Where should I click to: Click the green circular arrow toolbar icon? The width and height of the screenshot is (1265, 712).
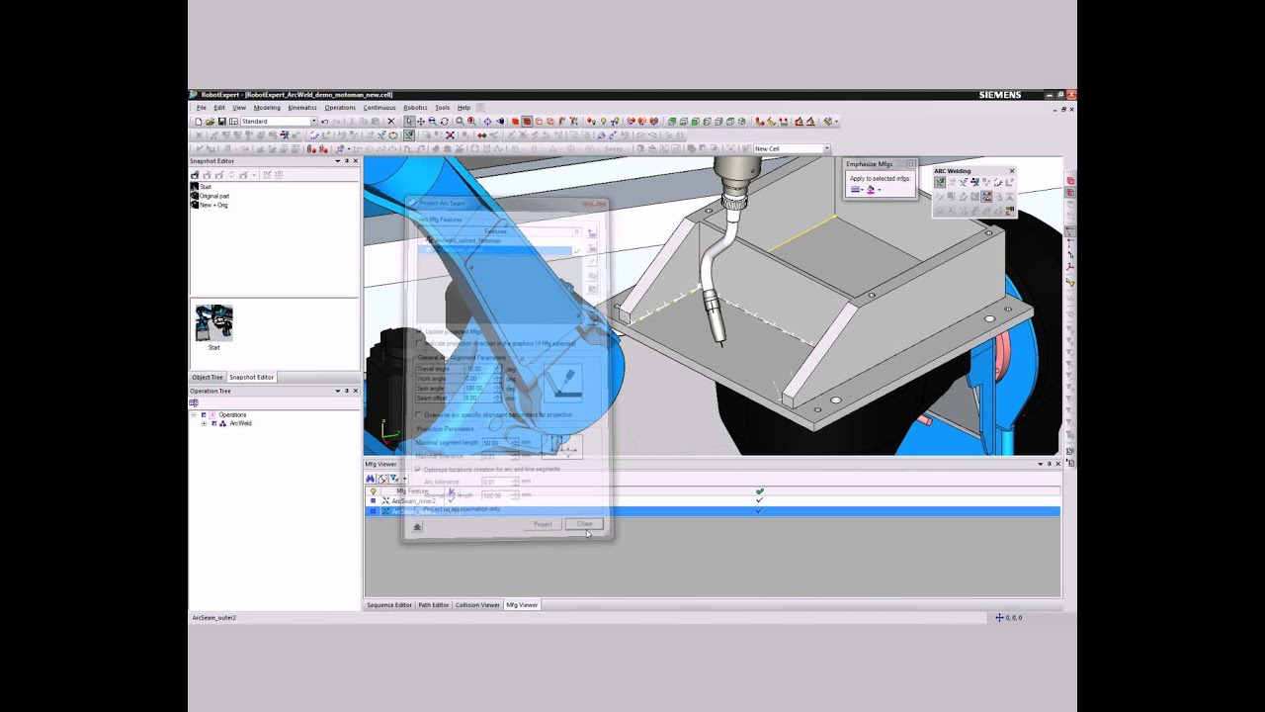coord(392,135)
